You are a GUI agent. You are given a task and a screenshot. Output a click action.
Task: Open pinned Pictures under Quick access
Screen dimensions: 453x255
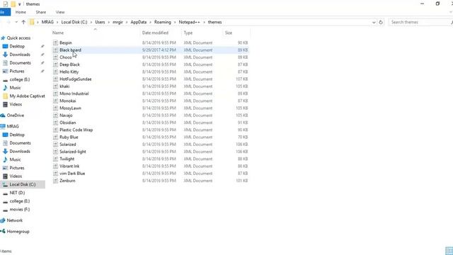coord(17,71)
